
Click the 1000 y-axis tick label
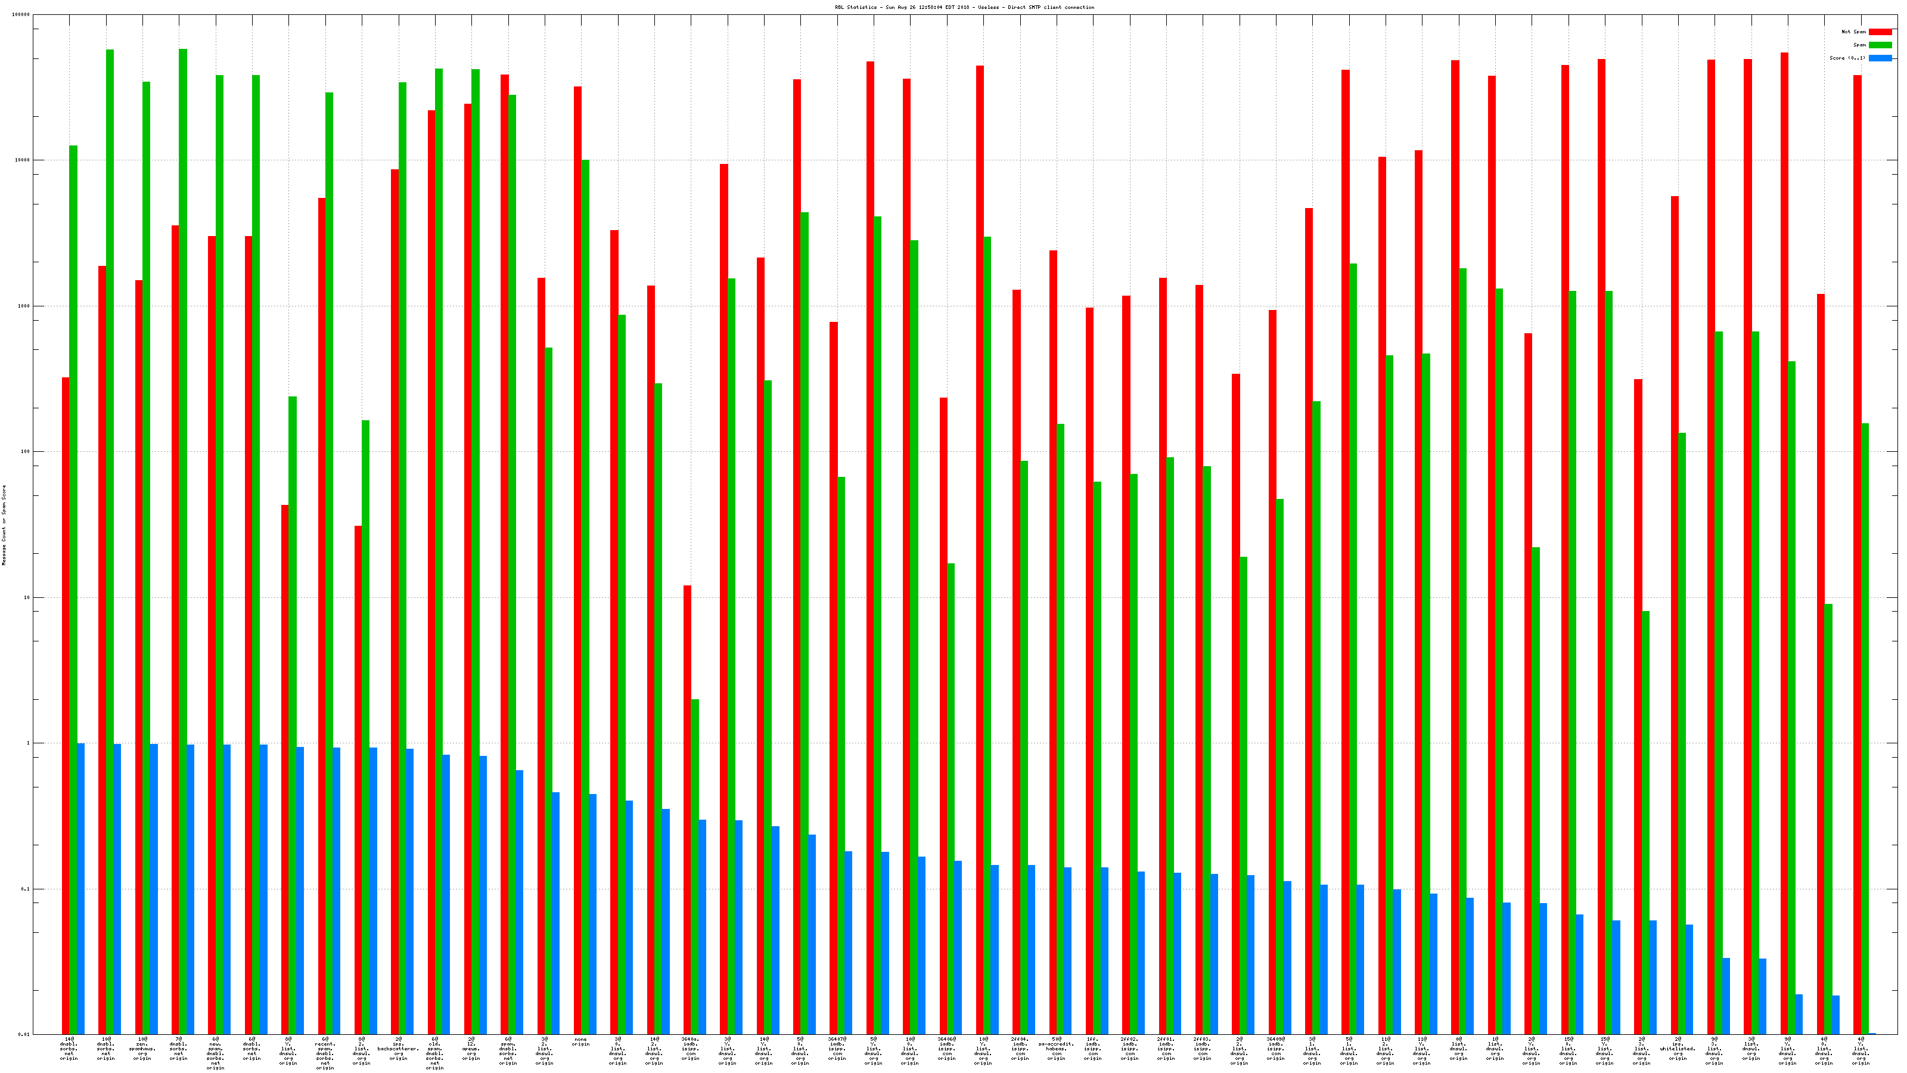click(23, 306)
